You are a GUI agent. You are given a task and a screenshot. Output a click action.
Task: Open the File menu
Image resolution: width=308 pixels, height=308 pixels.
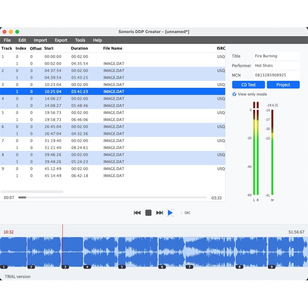7,40
